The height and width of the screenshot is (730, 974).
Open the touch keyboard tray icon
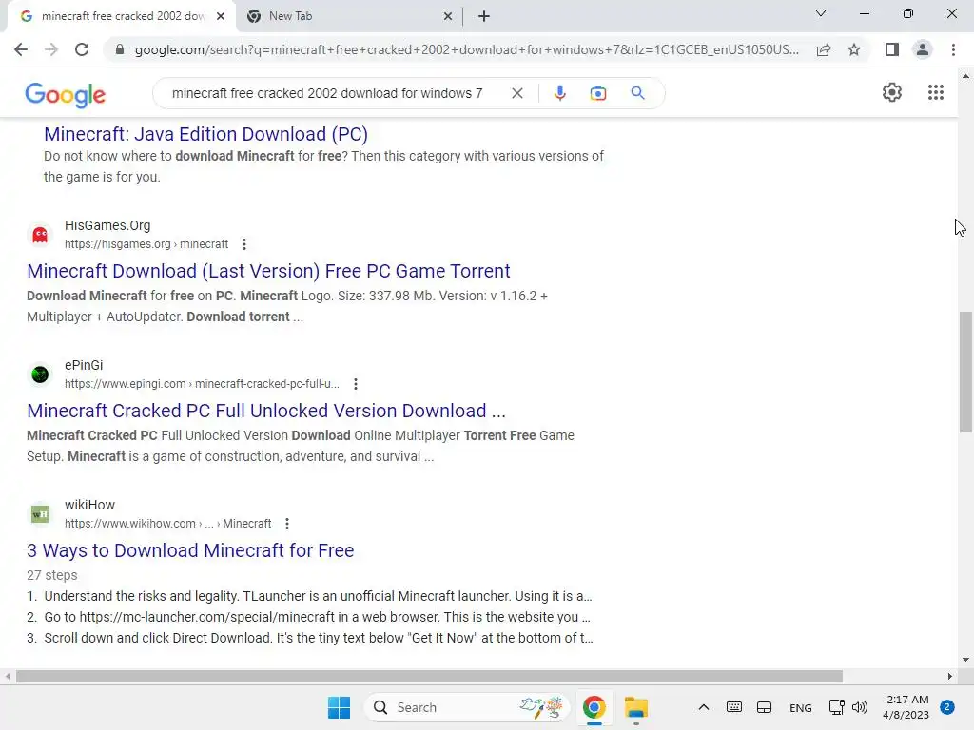pyautogui.click(x=733, y=707)
